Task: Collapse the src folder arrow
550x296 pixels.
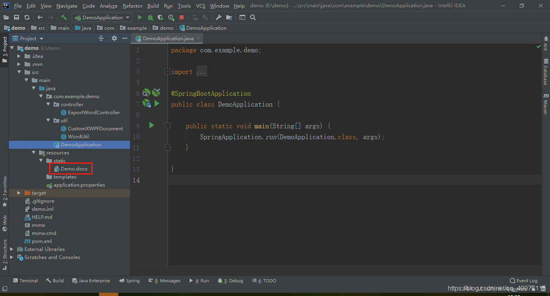Action: (19, 72)
